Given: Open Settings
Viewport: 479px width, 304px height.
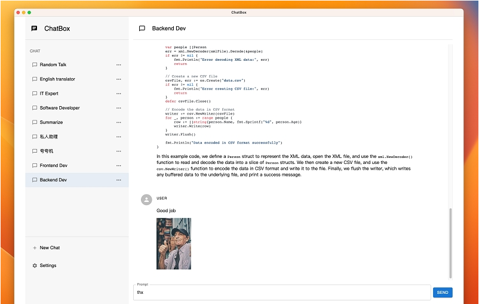Looking at the screenshot, I should point(77,266).
